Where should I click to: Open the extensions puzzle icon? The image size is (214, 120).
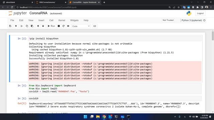pyautogui.click(x=198, y=7)
